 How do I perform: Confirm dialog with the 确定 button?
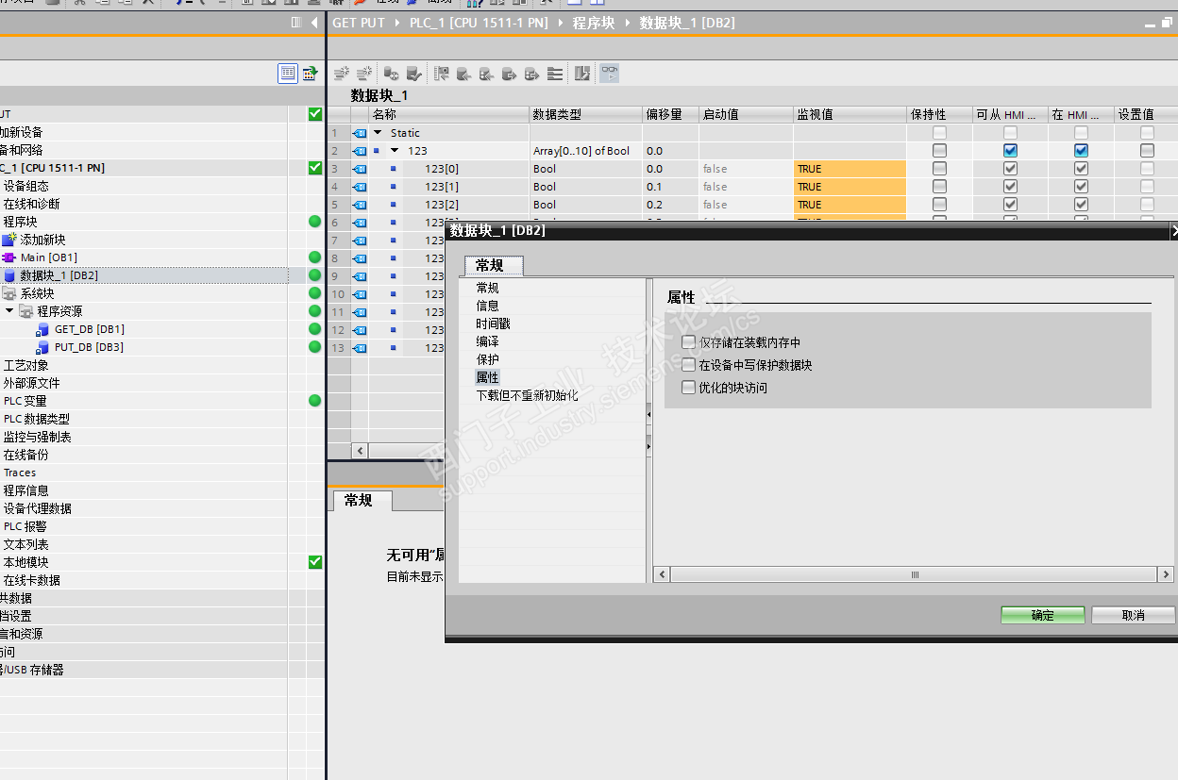(x=1043, y=615)
